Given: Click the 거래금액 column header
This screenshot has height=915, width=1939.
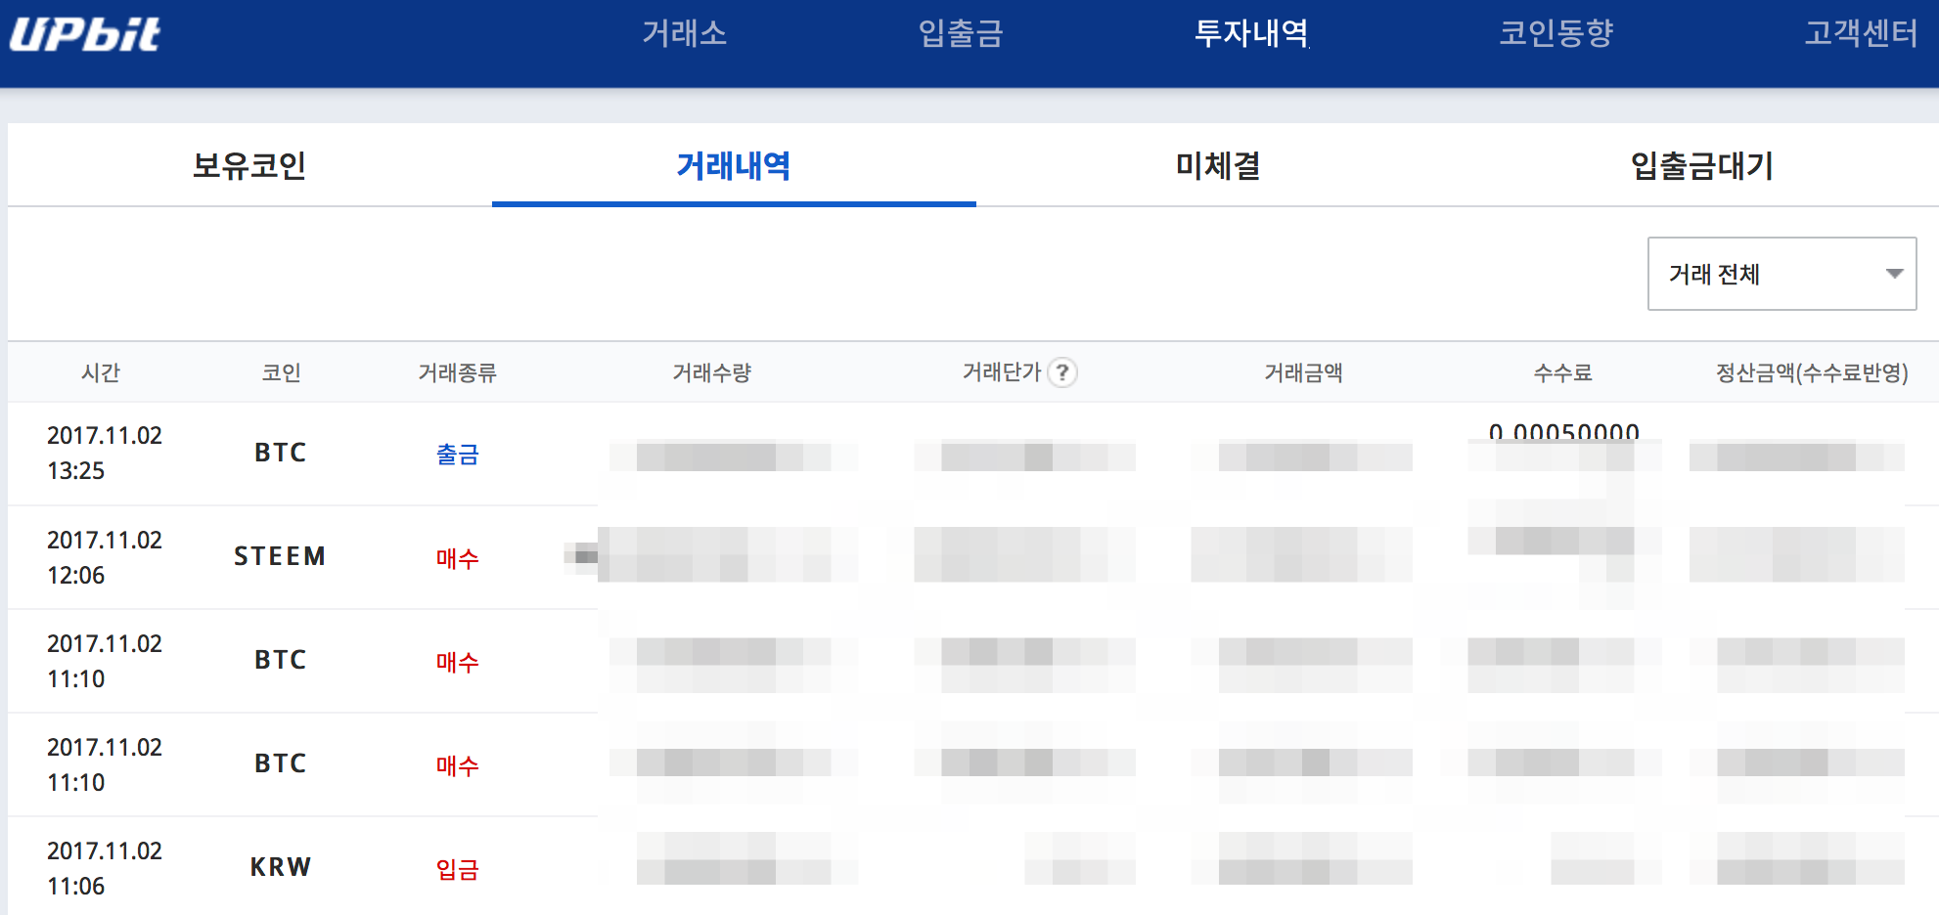Looking at the screenshot, I should [x=1303, y=372].
